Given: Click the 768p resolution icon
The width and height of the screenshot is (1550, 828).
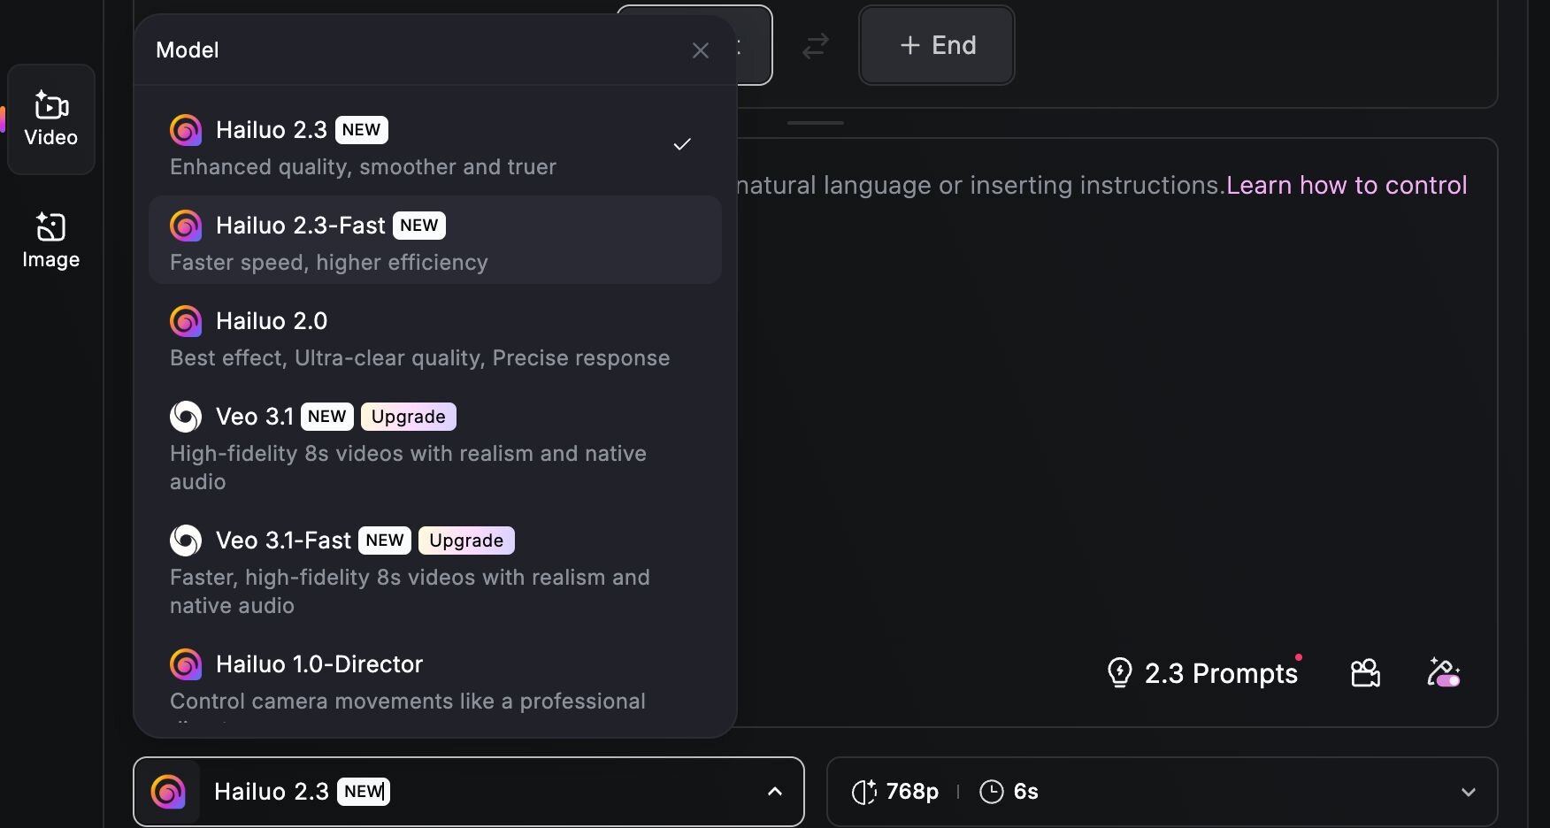Looking at the screenshot, I should 863,792.
